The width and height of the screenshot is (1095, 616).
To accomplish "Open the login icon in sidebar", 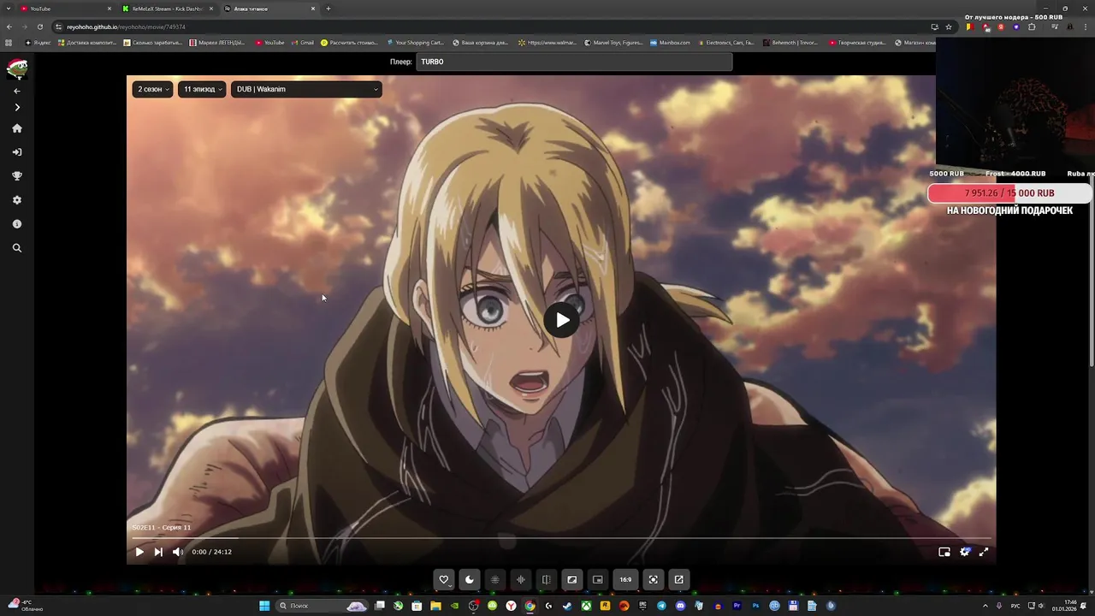I will coord(17,152).
